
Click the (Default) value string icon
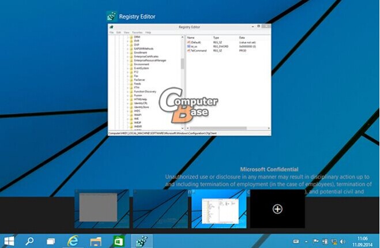pos(189,43)
